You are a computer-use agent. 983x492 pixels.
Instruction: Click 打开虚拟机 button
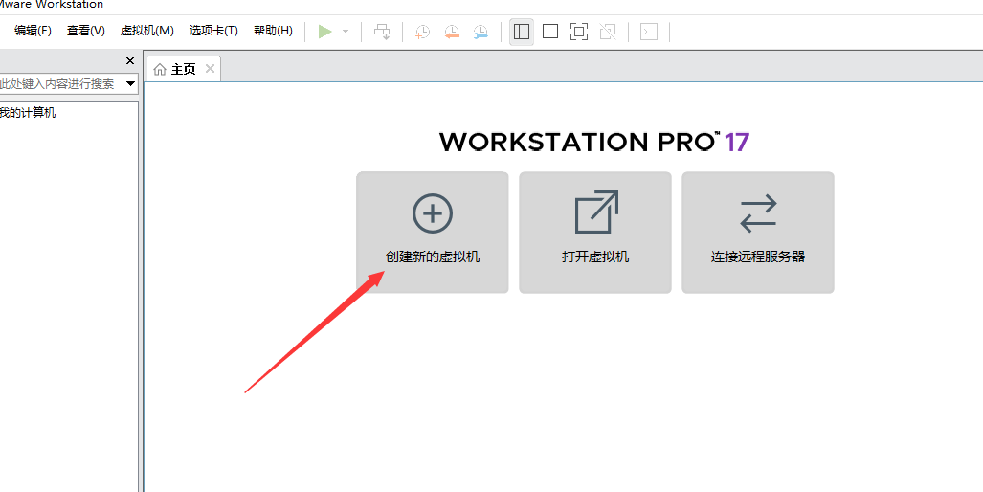(595, 233)
